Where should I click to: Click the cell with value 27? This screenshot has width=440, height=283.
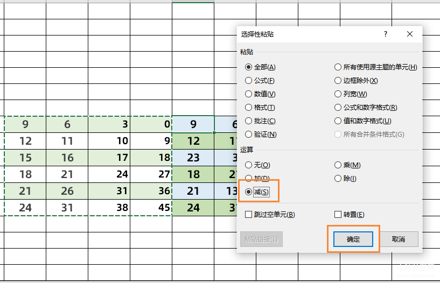[151, 174]
